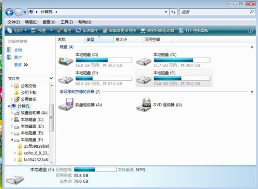Click 打开控制面板 toolbar button
Screen dimensions: 258x189
point(194,30)
